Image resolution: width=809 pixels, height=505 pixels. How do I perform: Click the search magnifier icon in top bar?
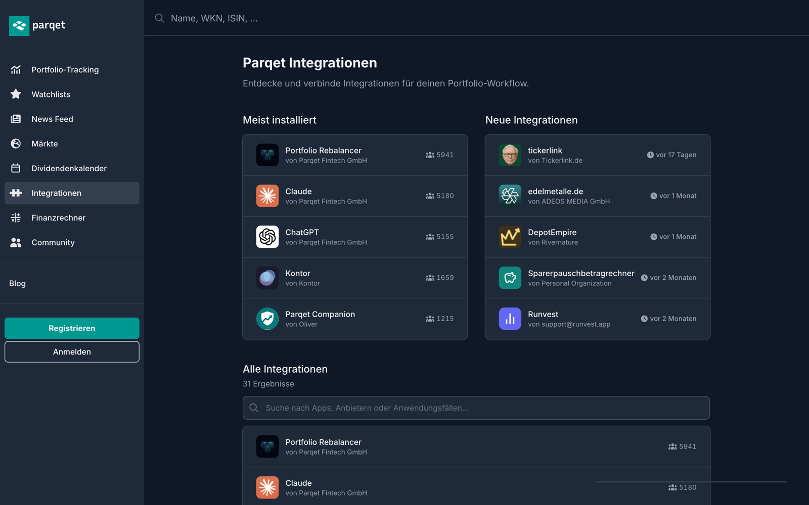click(x=159, y=18)
